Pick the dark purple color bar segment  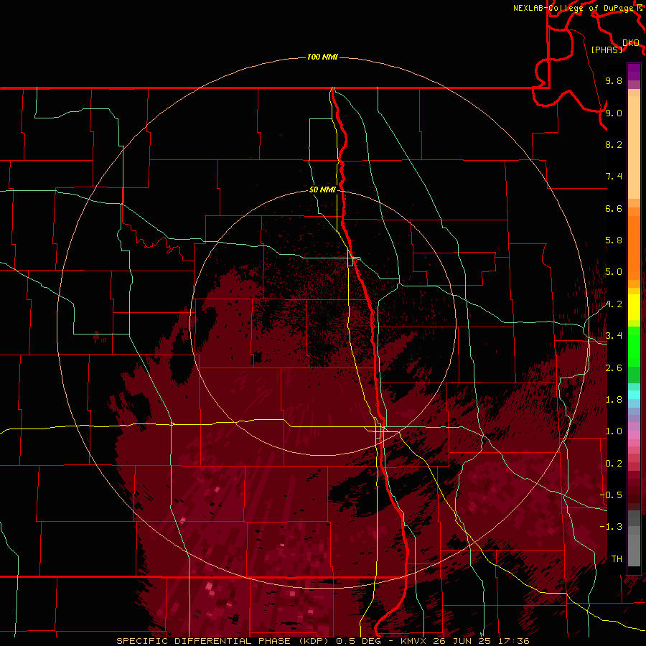(x=634, y=72)
